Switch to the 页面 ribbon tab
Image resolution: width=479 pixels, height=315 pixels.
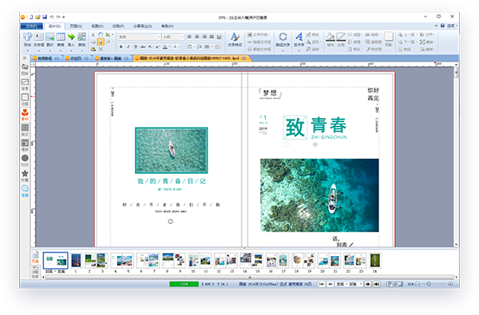coord(76,26)
